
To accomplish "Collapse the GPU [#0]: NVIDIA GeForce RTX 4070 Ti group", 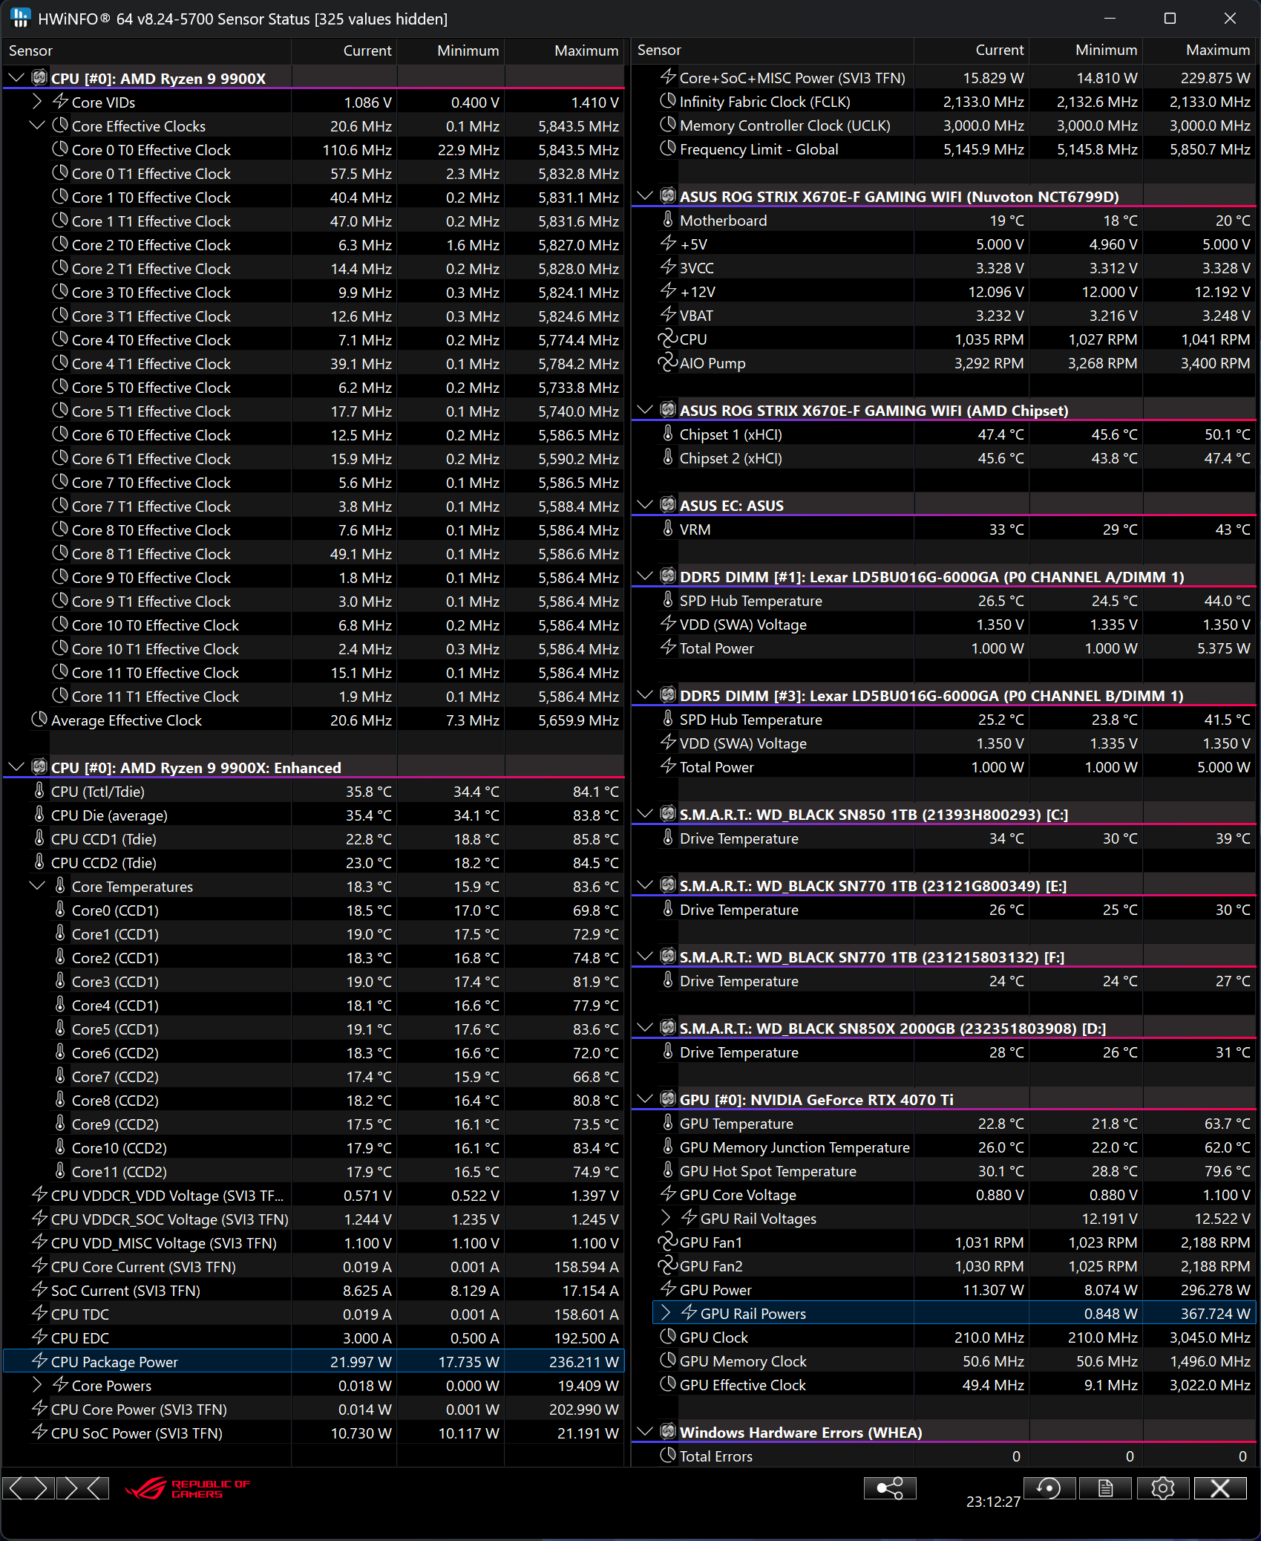I will click(x=645, y=1098).
